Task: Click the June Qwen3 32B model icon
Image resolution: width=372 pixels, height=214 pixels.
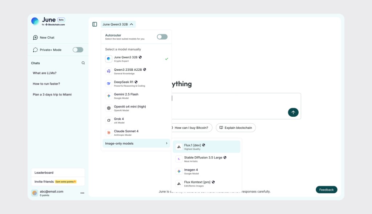Action: coord(109,59)
